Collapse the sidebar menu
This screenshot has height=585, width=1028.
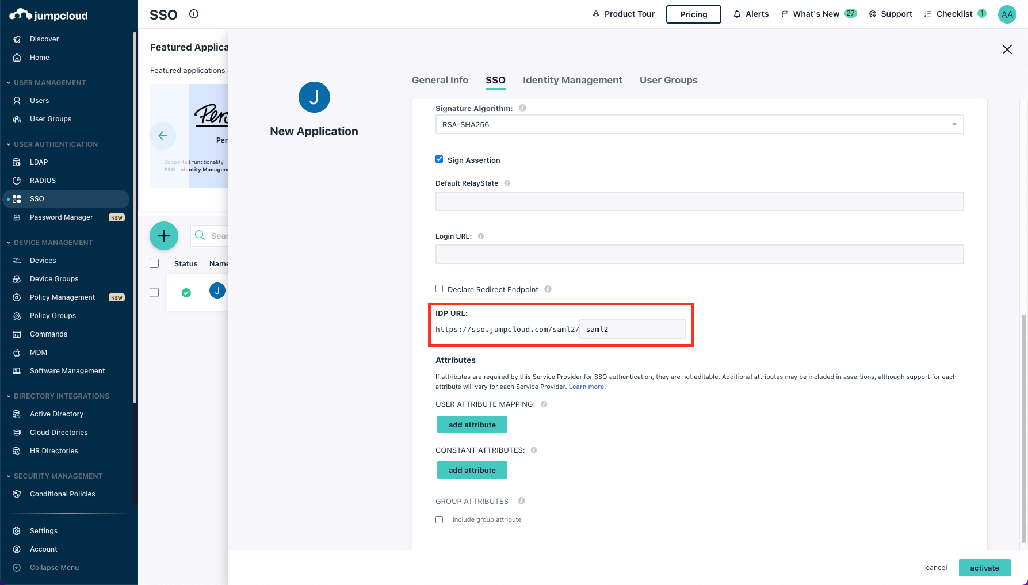(54, 568)
